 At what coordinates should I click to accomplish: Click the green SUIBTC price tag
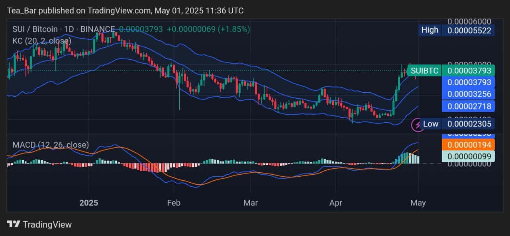pyautogui.click(x=425, y=71)
